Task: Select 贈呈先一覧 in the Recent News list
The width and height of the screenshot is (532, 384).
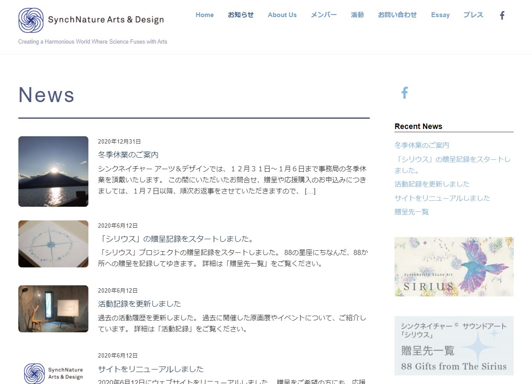Action: (412, 212)
